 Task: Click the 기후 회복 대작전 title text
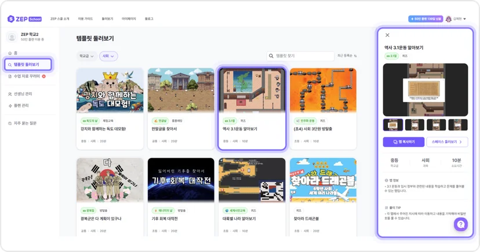click(x=165, y=219)
